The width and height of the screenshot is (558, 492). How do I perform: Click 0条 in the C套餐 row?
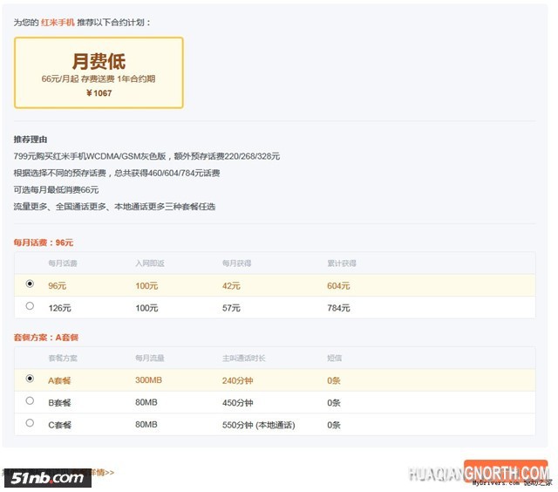[x=334, y=425]
